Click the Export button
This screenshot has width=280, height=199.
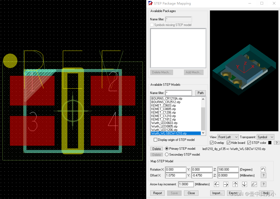[234, 193]
